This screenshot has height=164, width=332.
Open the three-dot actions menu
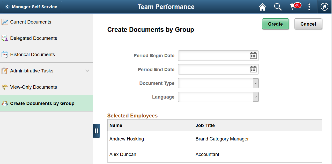coord(309,7)
